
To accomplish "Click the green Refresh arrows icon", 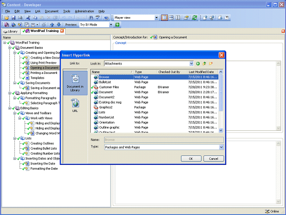I will click(194, 18).
